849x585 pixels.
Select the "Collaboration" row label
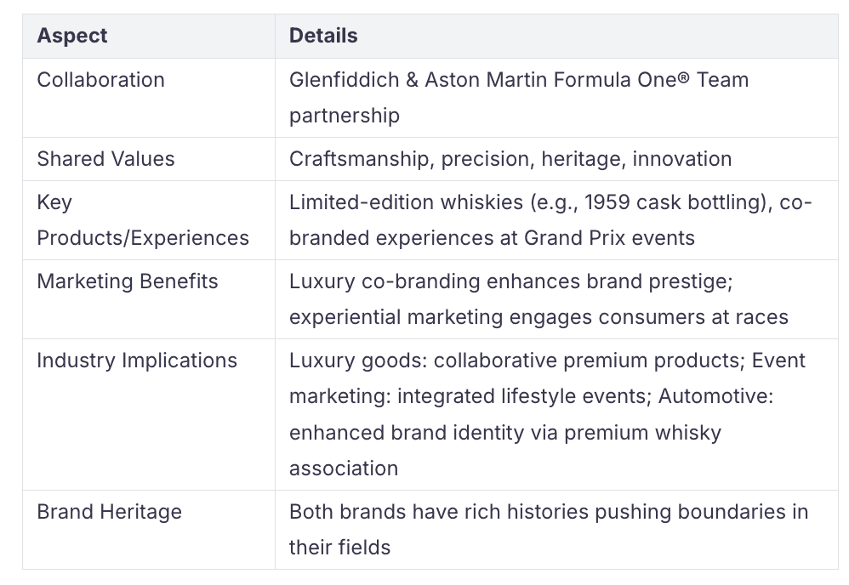100,80
